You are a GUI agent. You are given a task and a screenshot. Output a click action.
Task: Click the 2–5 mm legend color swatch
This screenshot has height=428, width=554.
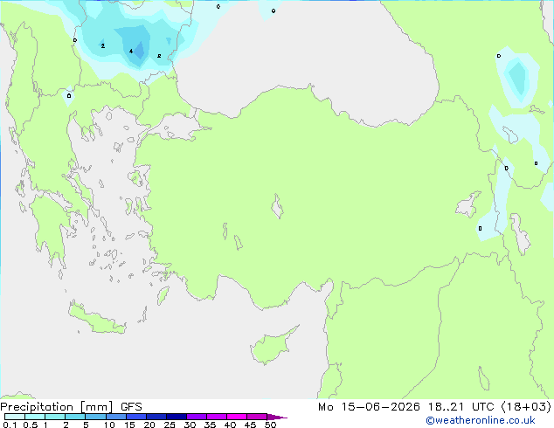75,417
